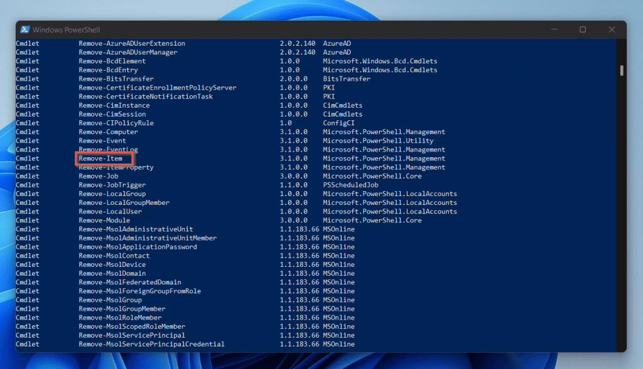Select the Remove-EventLog cmdlet name
Screen dimensions: 643x369
(108, 150)
